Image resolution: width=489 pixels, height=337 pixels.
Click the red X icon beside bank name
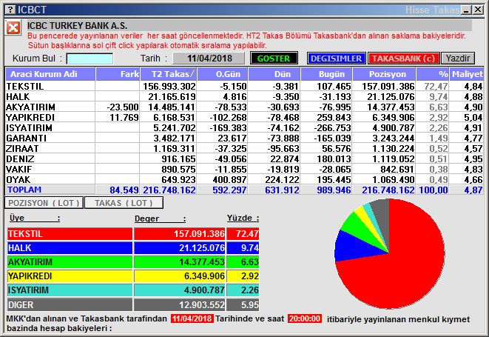tap(13, 28)
